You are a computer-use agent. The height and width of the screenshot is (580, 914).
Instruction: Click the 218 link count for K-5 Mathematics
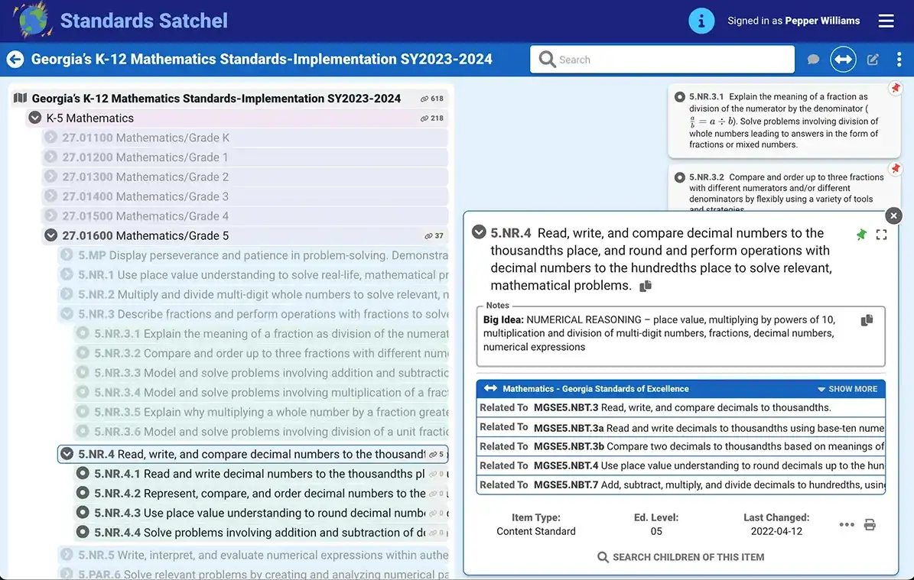coord(432,118)
